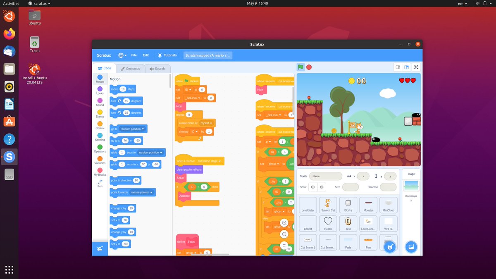The image size is (496, 279).
Task: Switch to the Sounds tab
Action: pyautogui.click(x=157, y=69)
